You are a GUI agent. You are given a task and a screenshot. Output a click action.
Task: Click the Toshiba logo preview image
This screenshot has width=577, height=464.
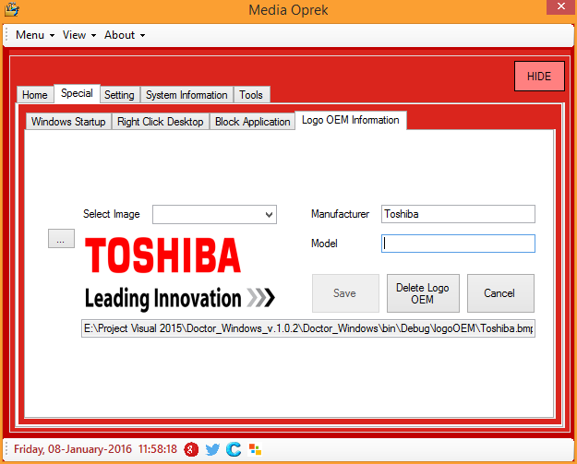pyautogui.click(x=180, y=273)
